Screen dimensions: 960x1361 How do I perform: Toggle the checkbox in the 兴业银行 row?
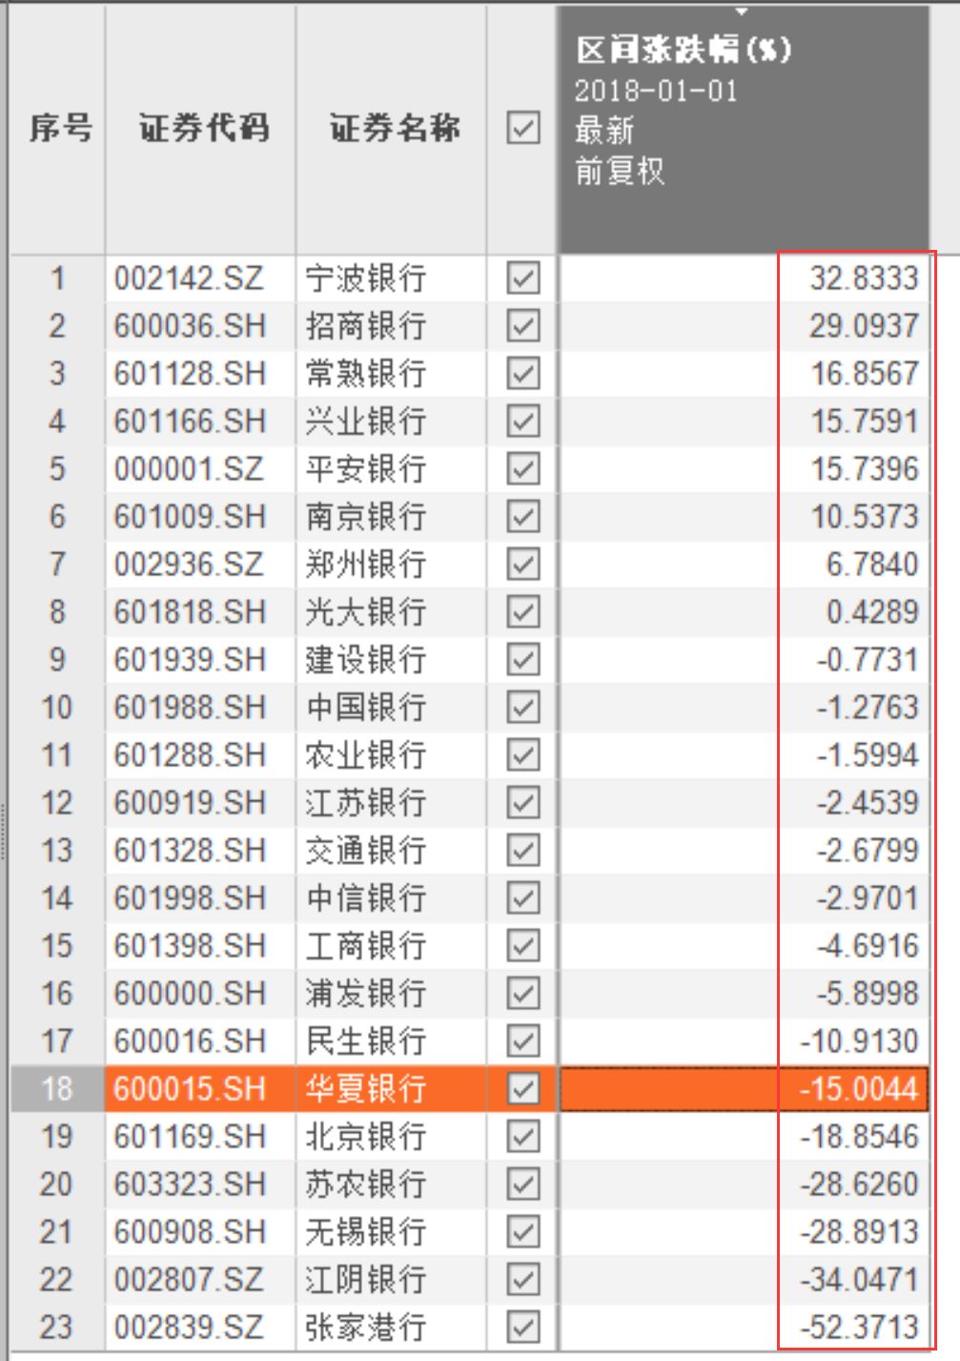click(523, 421)
